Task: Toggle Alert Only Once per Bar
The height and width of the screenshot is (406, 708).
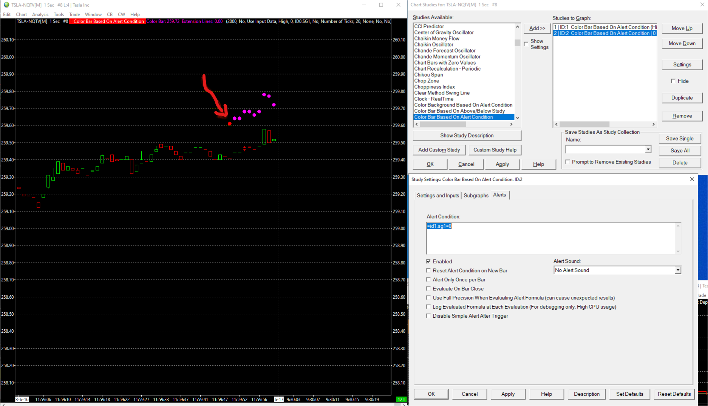Action: tap(428, 279)
